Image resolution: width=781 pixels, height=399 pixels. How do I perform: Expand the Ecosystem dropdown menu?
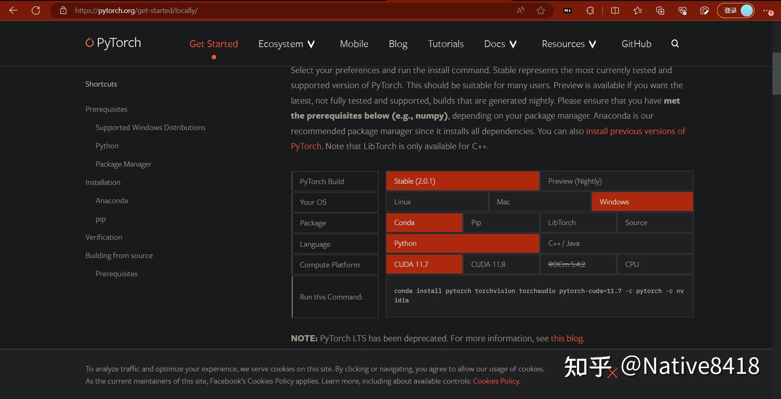pos(287,44)
